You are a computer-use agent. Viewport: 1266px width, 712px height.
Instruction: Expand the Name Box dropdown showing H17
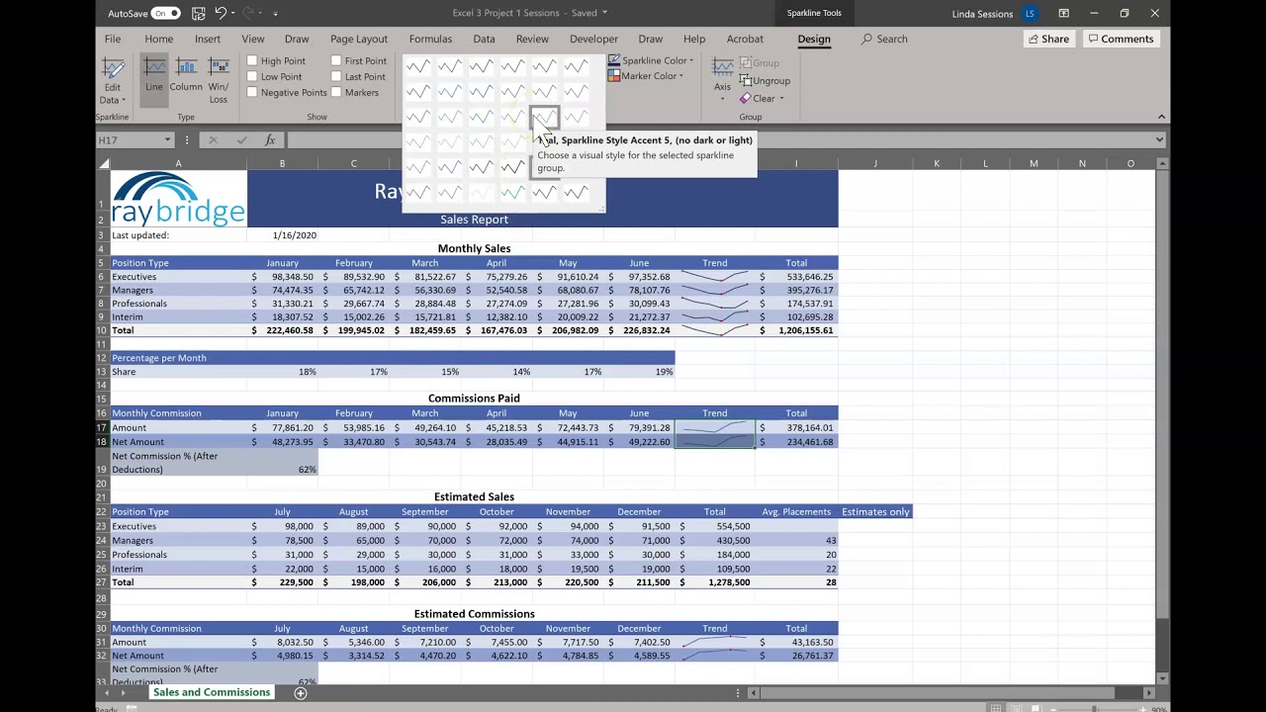point(167,140)
